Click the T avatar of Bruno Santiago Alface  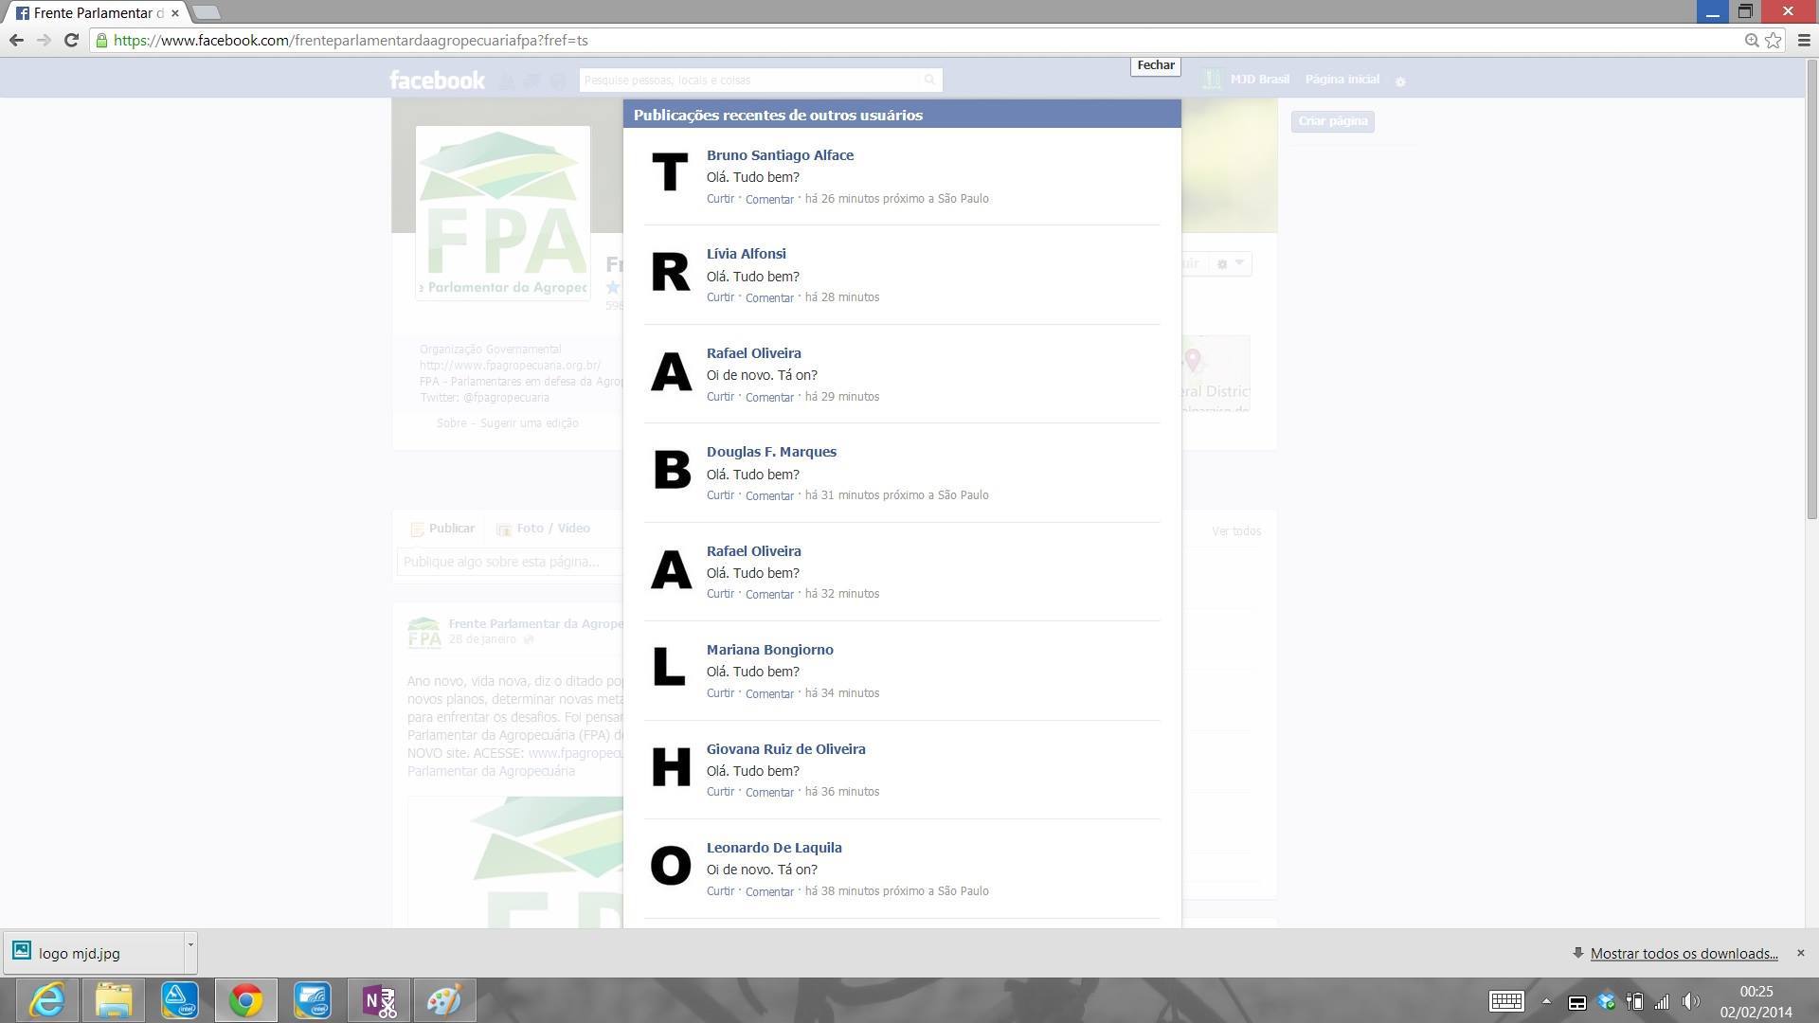(x=670, y=172)
